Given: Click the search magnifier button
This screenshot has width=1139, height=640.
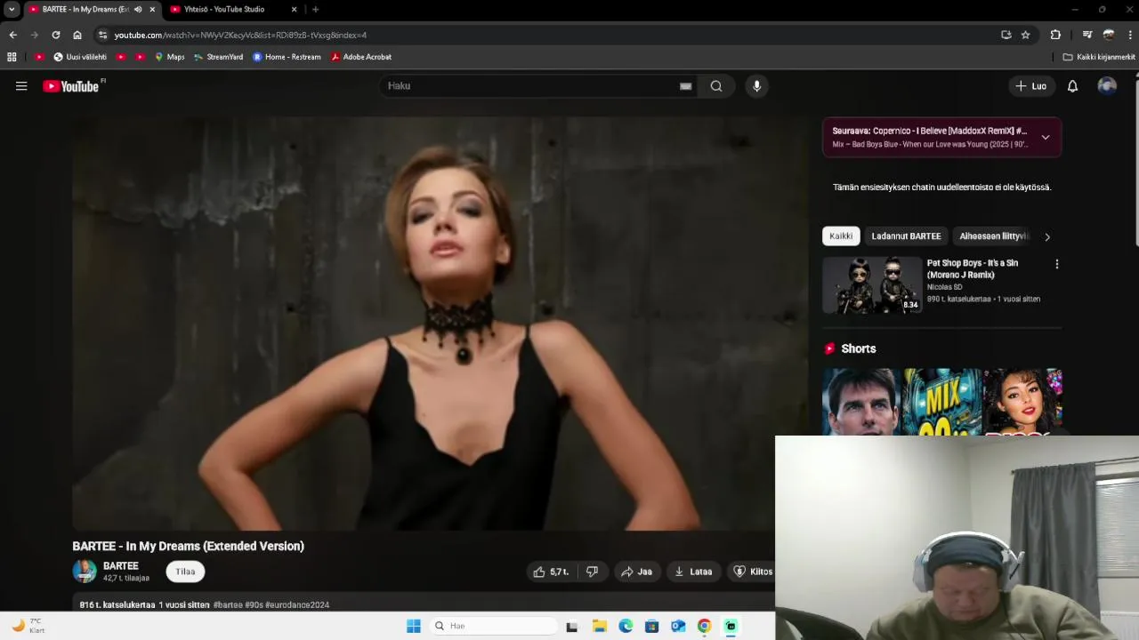Looking at the screenshot, I should click(716, 86).
